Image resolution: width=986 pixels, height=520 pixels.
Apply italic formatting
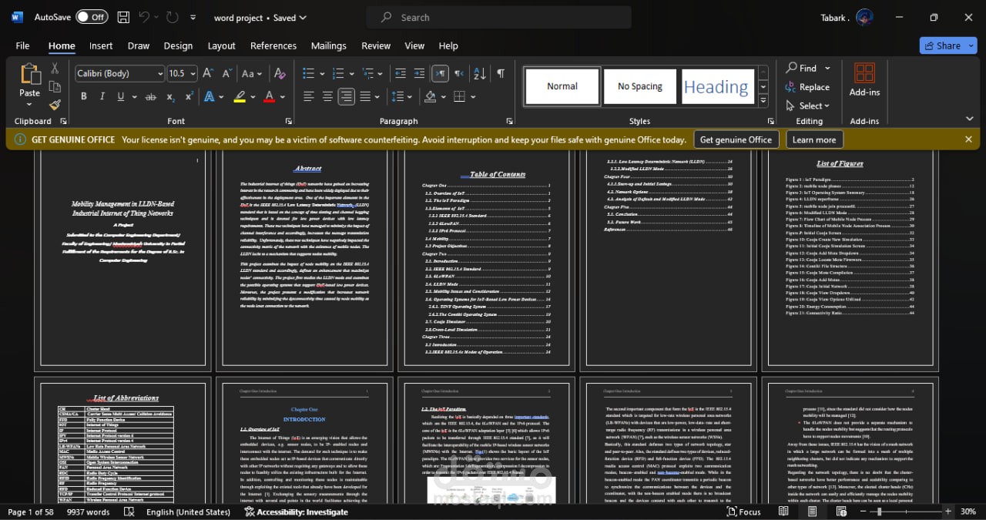[x=101, y=96]
